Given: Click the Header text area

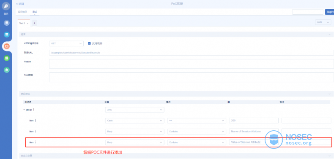Looking at the screenshot, I should pos(191,64).
